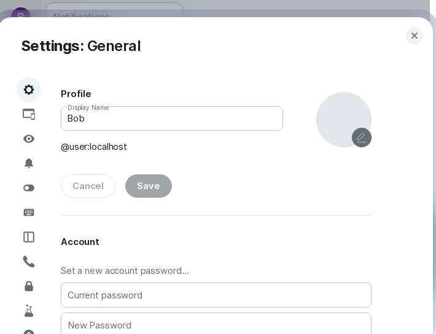Open Appearance settings via eye icon
This screenshot has height=334, width=436.
click(29, 139)
